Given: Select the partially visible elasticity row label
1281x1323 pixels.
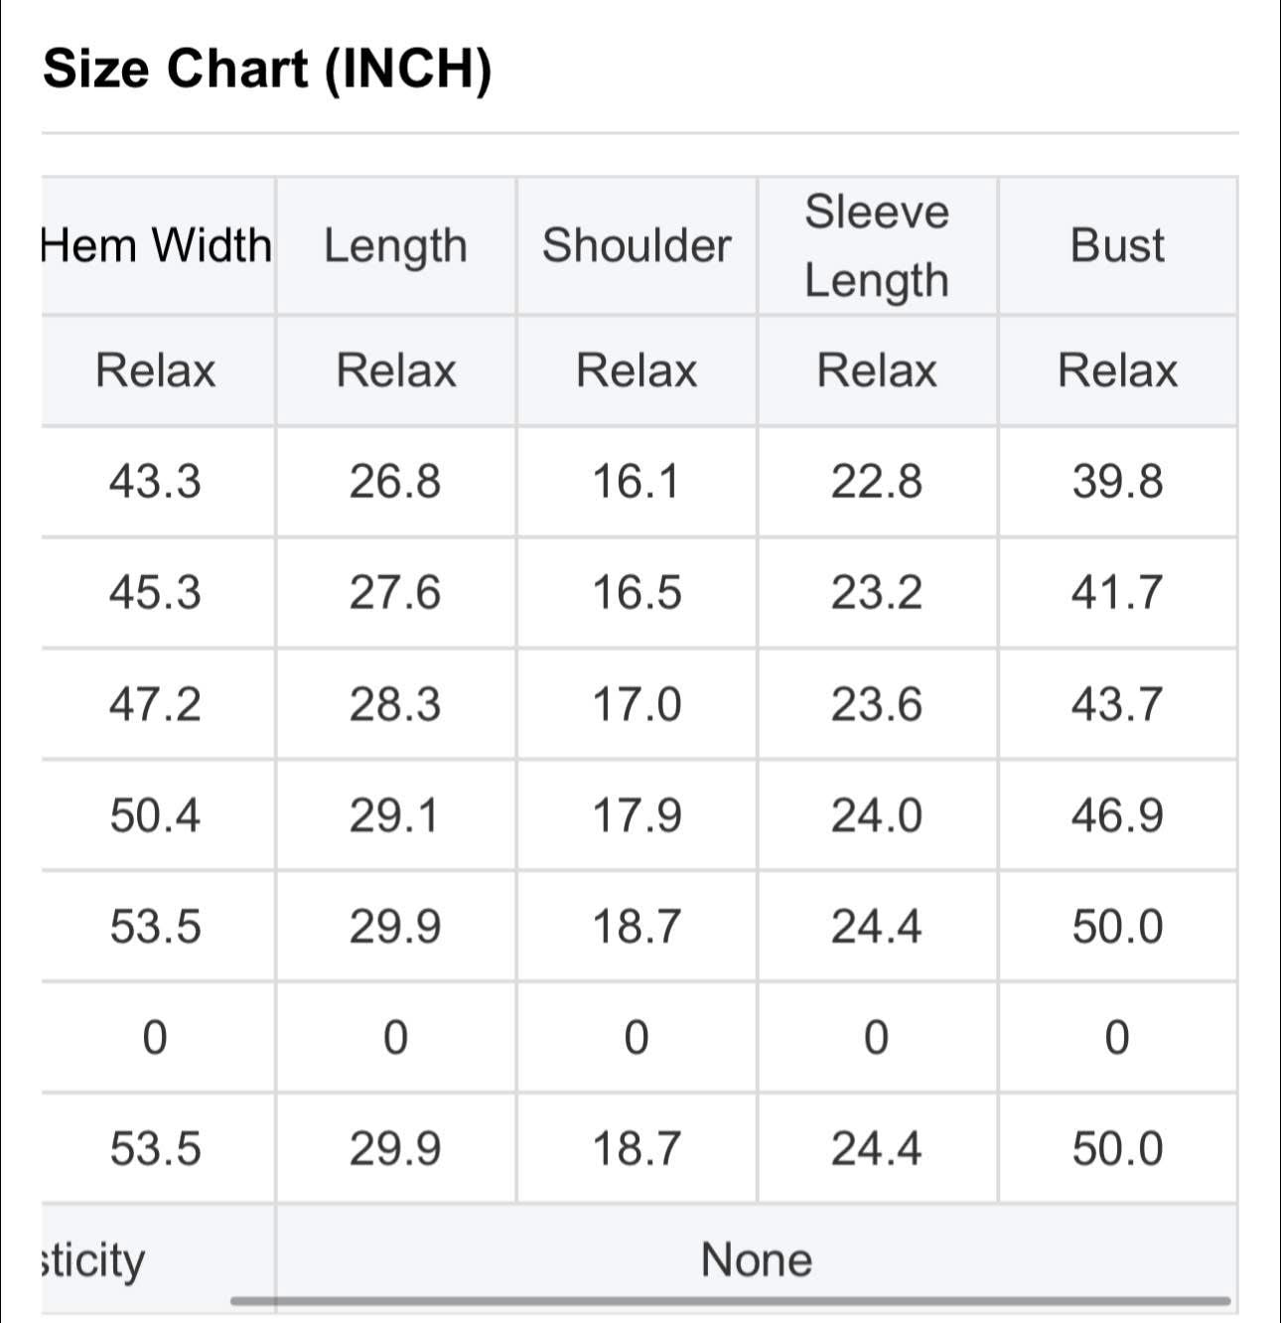Looking at the screenshot, I should 93,1260.
